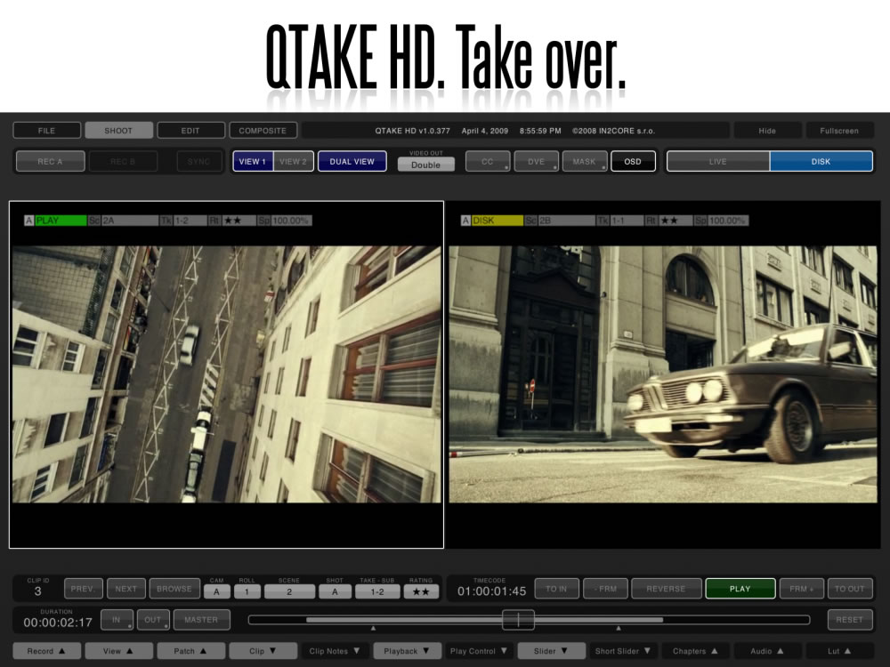Open the FILE tab
The width and height of the screenshot is (890, 667).
46,131
